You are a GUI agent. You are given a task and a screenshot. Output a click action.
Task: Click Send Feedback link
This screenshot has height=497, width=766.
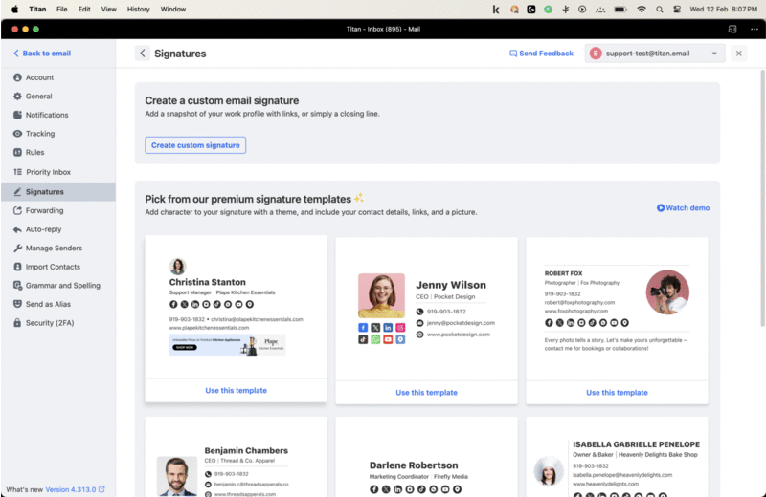pyautogui.click(x=541, y=54)
